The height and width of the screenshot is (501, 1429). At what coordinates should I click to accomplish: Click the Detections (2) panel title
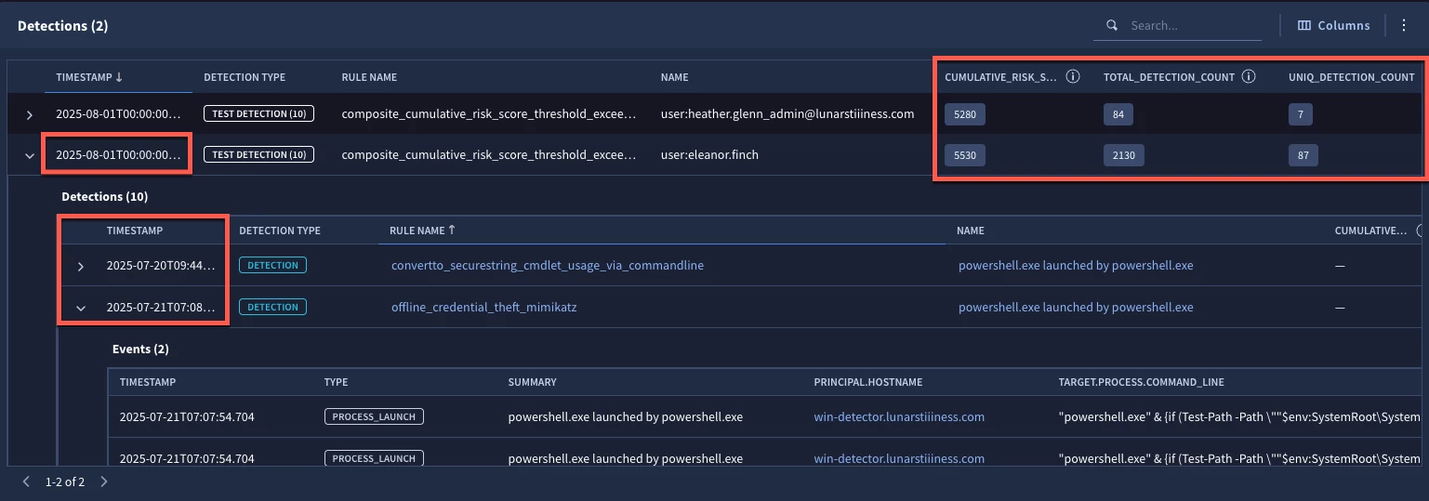(63, 26)
